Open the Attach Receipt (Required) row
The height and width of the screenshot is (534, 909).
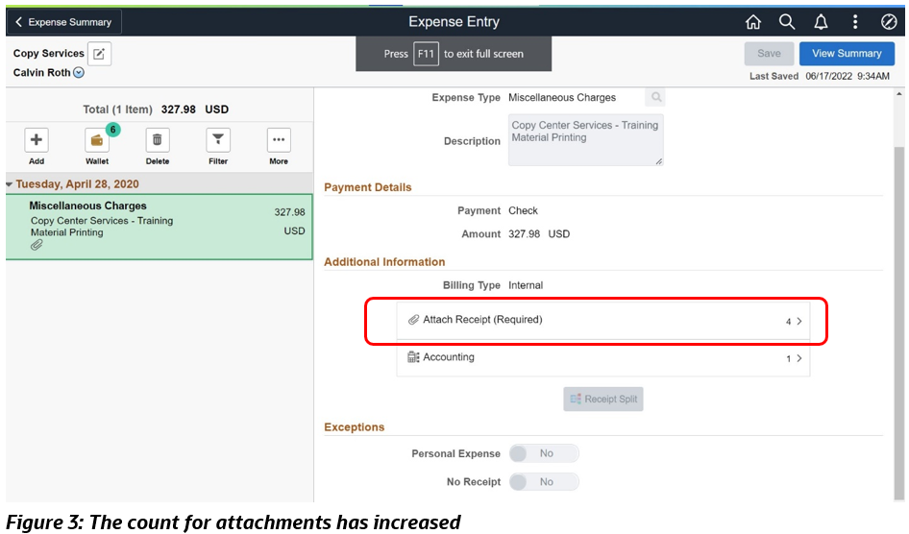pyautogui.click(x=602, y=321)
